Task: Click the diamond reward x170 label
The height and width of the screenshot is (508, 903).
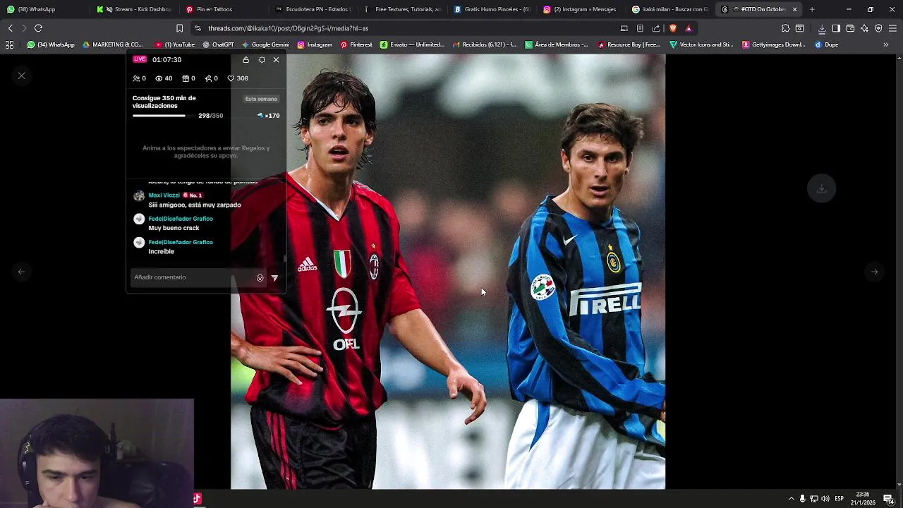Action: [x=268, y=116]
